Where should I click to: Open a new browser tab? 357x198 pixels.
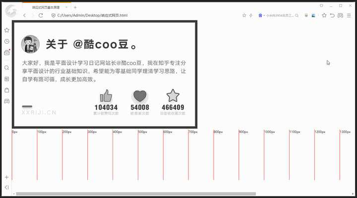(x=75, y=7)
